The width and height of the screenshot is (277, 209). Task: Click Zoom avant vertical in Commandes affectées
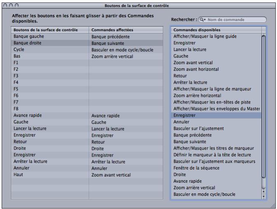pos(111,175)
